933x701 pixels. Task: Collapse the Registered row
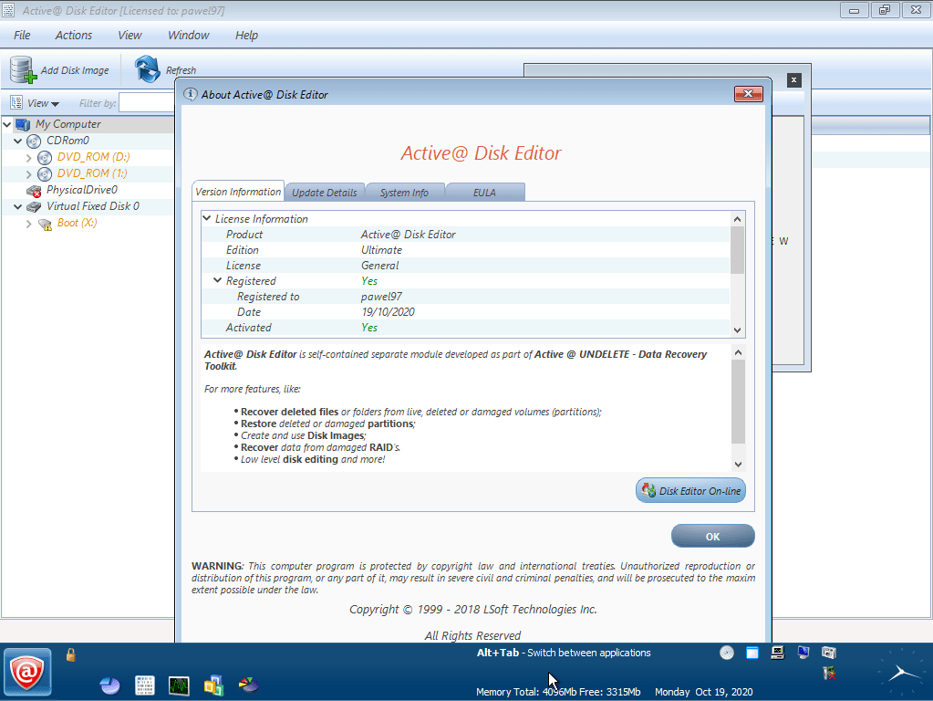[218, 280]
